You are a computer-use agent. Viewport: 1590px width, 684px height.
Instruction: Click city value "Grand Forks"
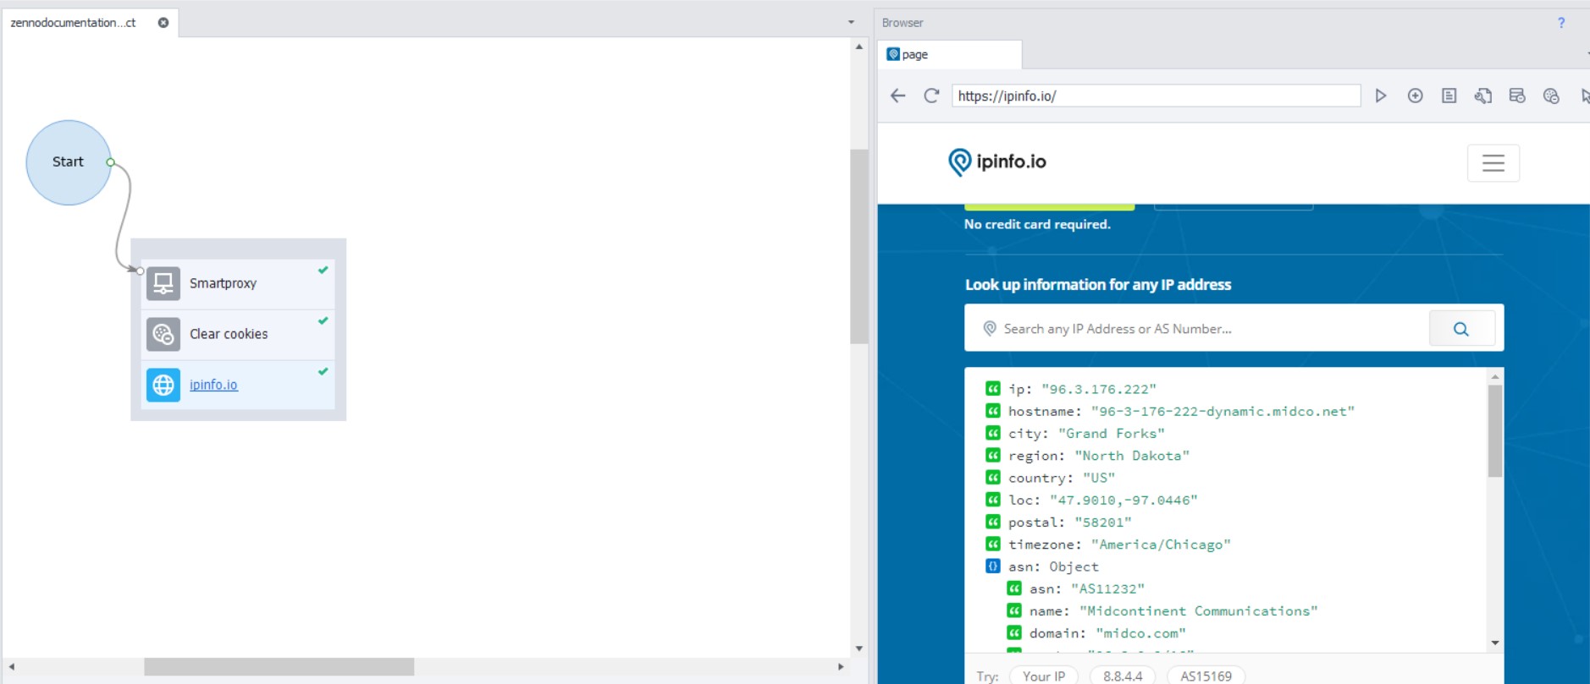1112,433
